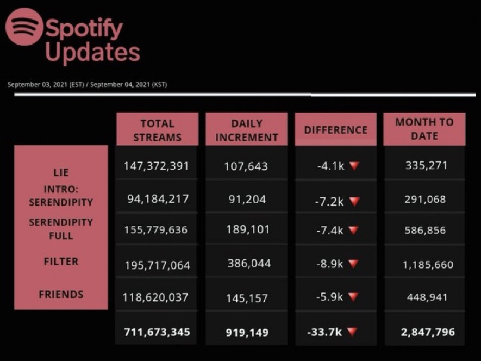Click the Spotify logo icon

coord(24,27)
